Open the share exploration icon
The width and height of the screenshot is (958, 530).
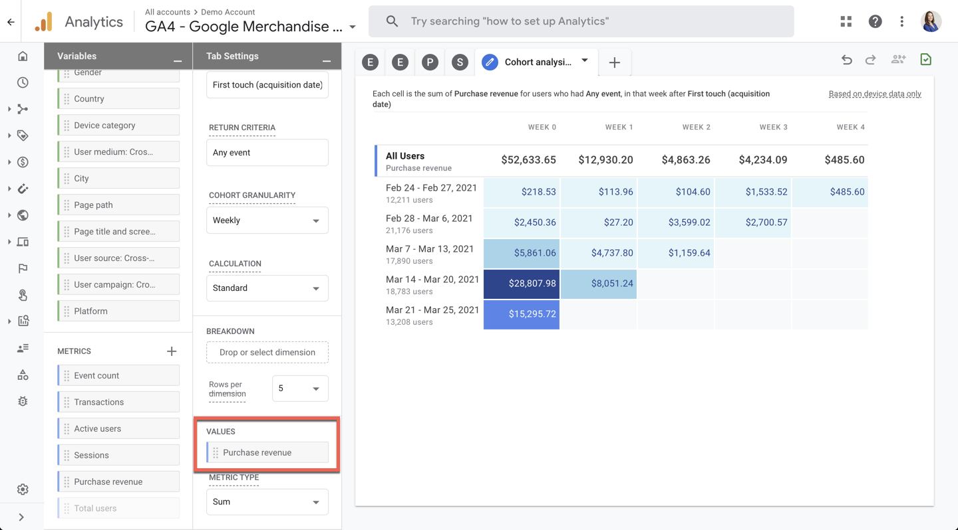pos(898,60)
